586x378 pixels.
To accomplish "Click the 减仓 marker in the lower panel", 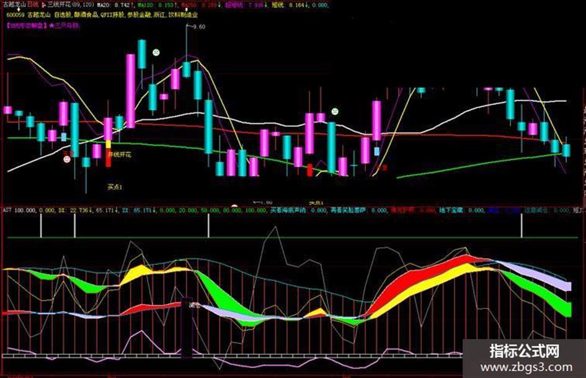I will 194,305.
